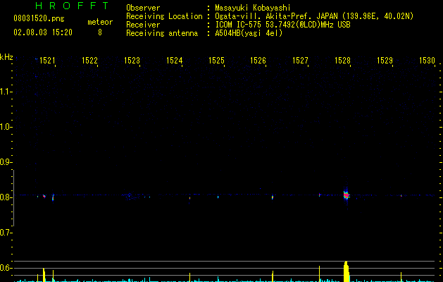Click the ICOM IC-575 receiver text
The height and width of the screenshot is (282, 443).
283,25
